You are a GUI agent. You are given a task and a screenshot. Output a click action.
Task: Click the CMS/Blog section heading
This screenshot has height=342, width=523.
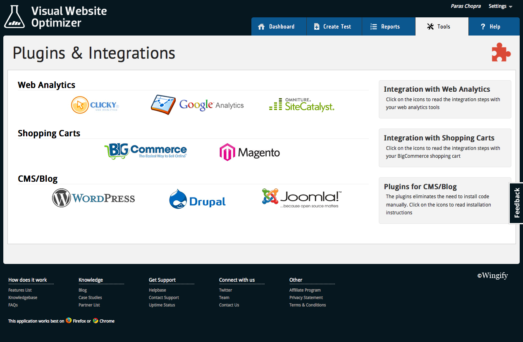pyautogui.click(x=38, y=179)
